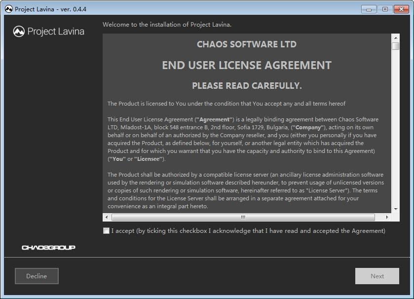The height and width of the screenshot is (299, 414).
Task: Click the bold word "Agreement" in license
Action: (x=214, y=119)
